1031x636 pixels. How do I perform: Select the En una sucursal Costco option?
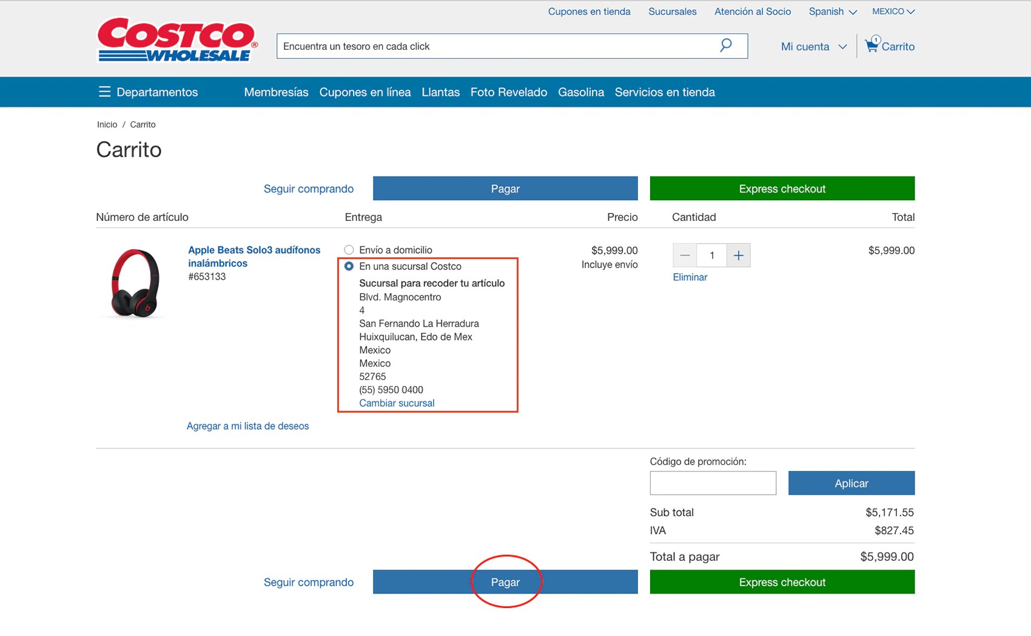349,266
